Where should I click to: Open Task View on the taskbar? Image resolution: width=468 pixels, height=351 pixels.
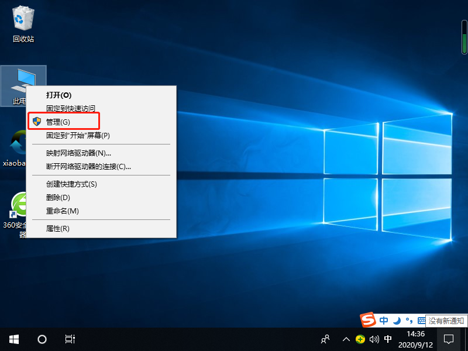[70, 339]
